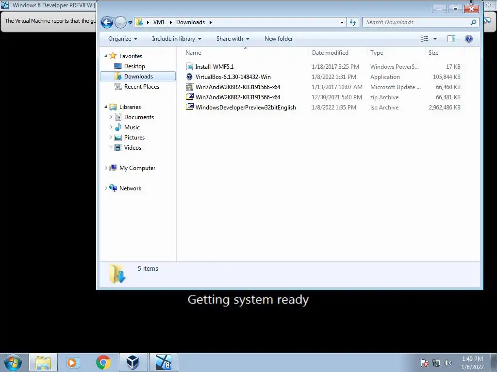Expand the My Computer node
497x372 pixels.
(106, 168)
